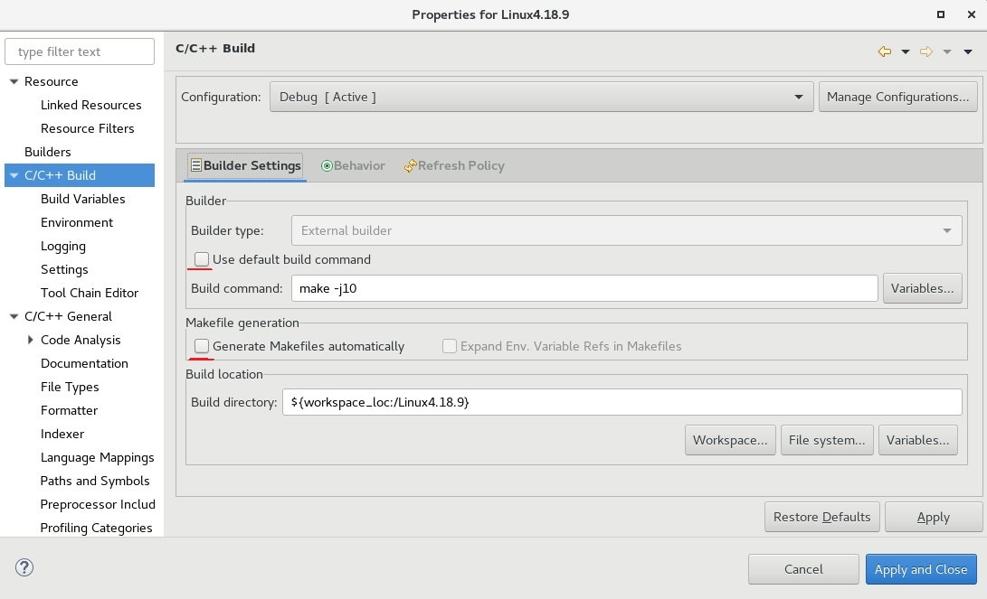Switch to the Refresh Policy tab
The height and width of the screenshot is (599, 987).
pos(461,165)
